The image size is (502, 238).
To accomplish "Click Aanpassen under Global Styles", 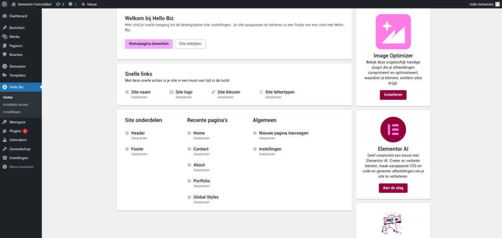I will 201,202.
